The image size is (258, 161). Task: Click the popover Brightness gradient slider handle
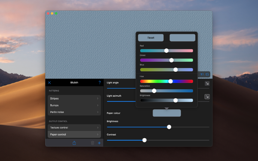(x=175, y=100)
